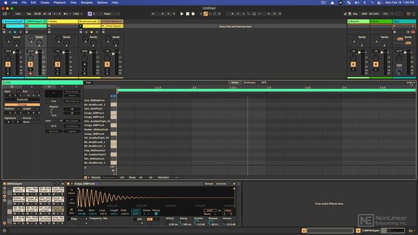This screenshot has height=235, width=418.
Task: Click the Main track volume fader handle
Action: 406,52
